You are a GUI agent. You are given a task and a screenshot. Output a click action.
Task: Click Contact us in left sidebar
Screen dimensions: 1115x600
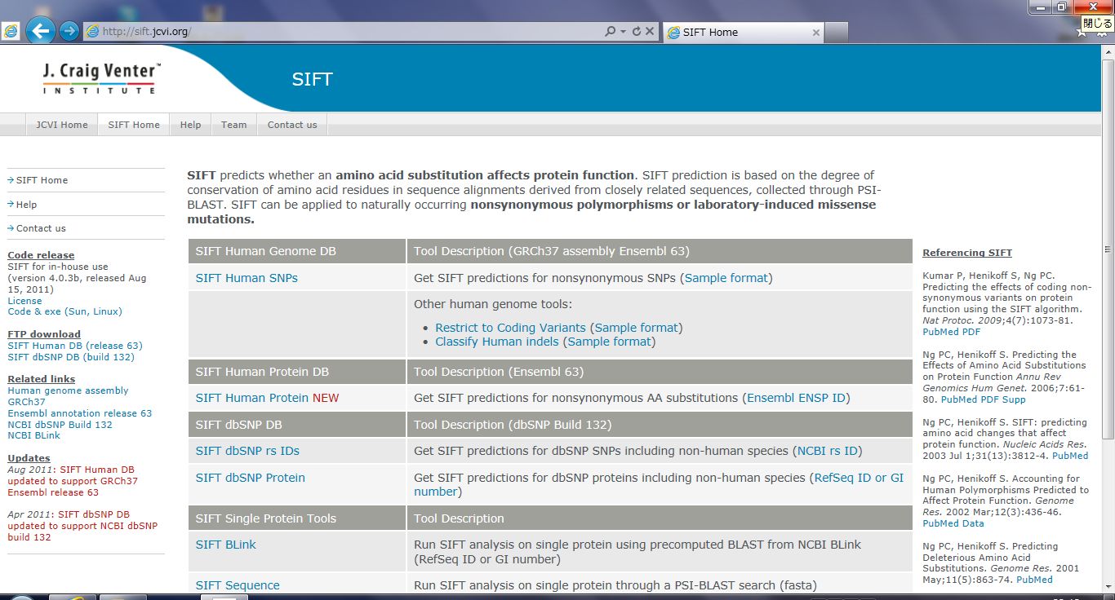coord(41,228)
